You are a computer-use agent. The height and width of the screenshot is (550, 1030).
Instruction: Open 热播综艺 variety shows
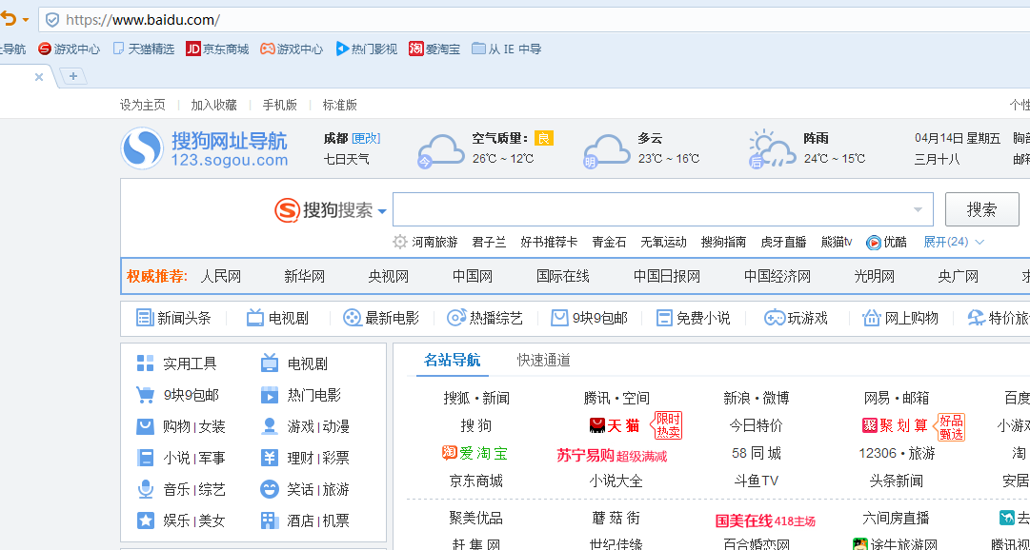tap(485, 319)
